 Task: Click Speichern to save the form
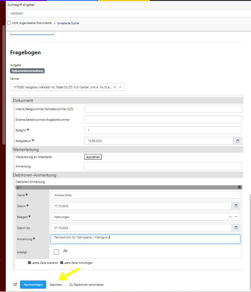coord(56,285)
